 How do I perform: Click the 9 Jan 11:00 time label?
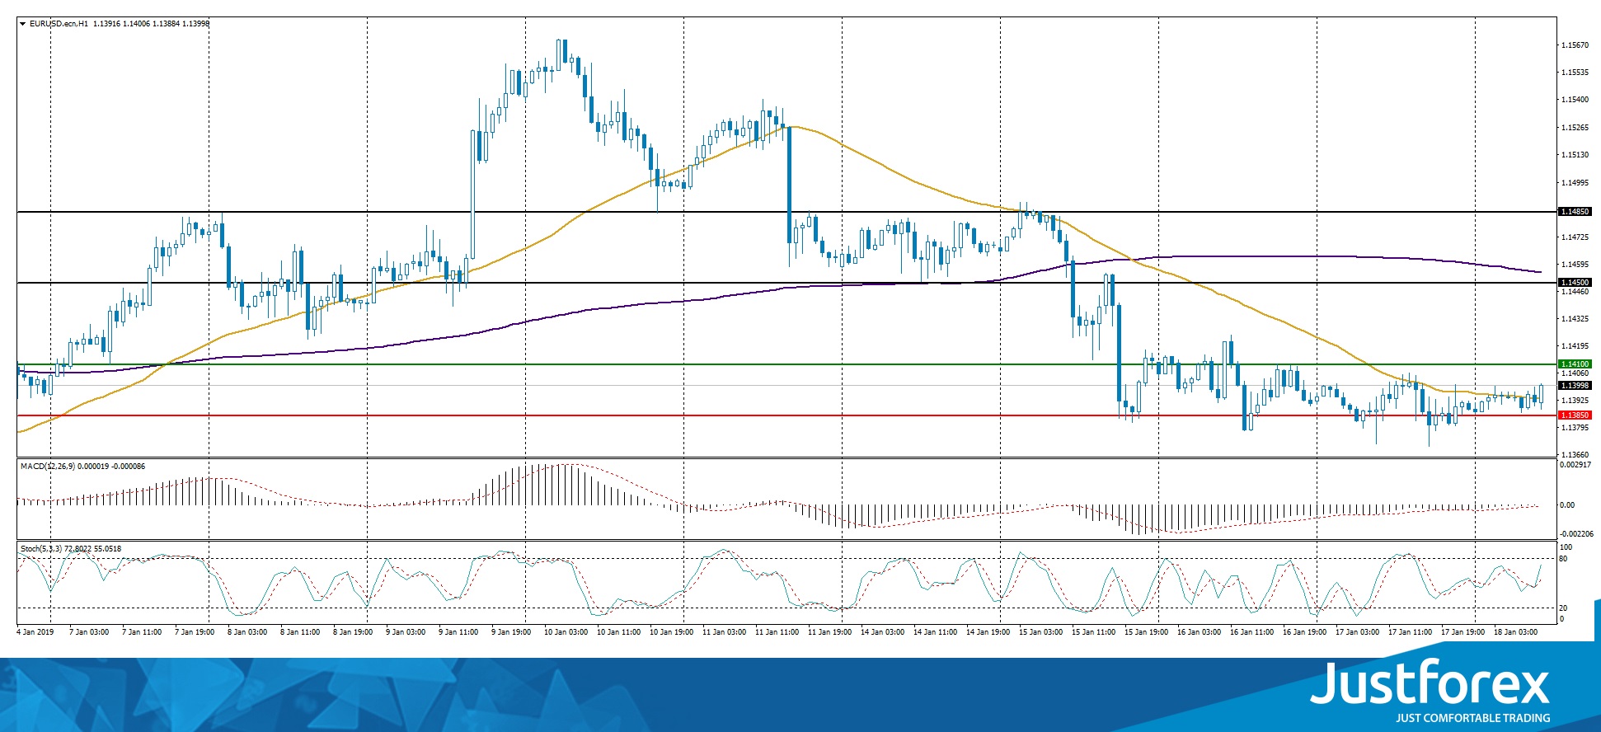pos(458,632)
